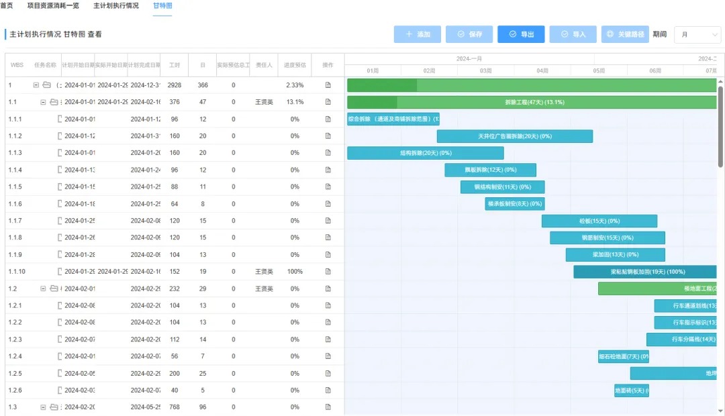Click the file icon for task 1.2.3
This screenshot has height=416, width=725.
coord(60,340)
